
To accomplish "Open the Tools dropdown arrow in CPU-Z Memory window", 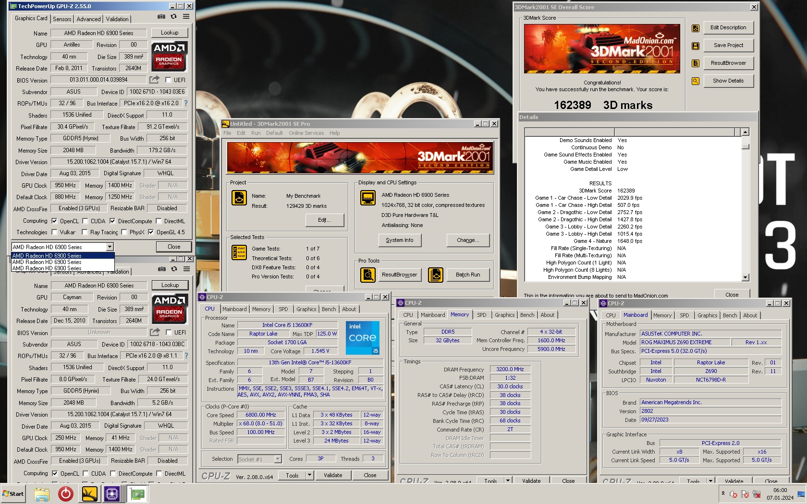I will tap(508, 480).
